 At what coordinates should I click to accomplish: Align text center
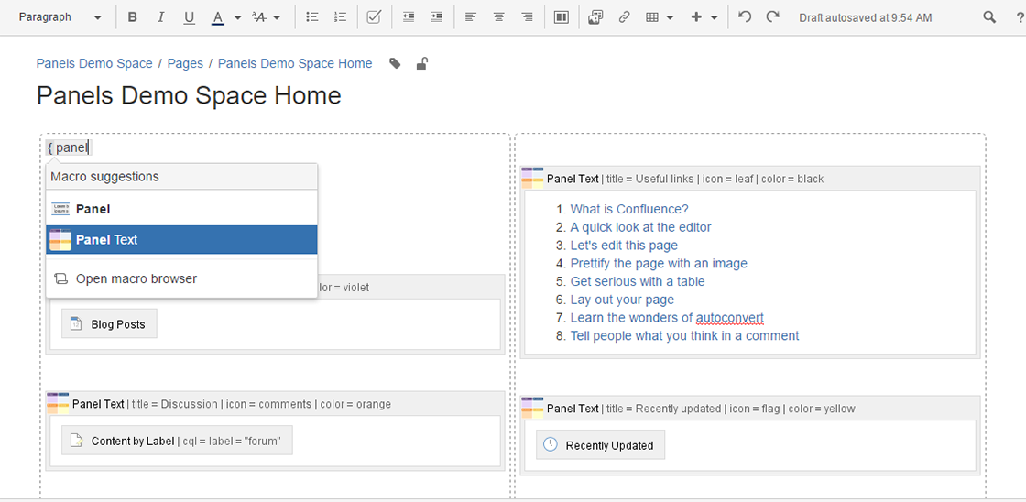pyautogui.click(x=498, y=17)
